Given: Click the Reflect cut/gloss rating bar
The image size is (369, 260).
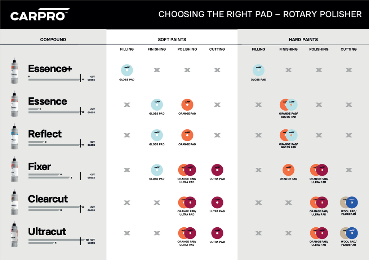Looking at the screenshot, I should pos(62,144).
